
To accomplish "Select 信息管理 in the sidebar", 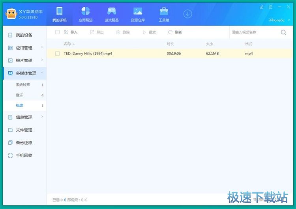I will coord(25,117).
